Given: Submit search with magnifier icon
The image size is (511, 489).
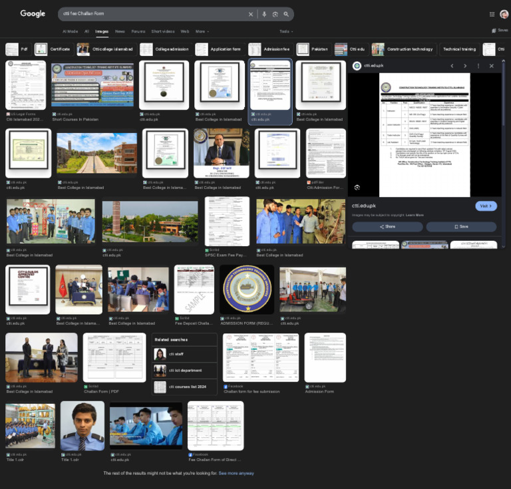Looking at the screenshot, I should click(286, 15).
